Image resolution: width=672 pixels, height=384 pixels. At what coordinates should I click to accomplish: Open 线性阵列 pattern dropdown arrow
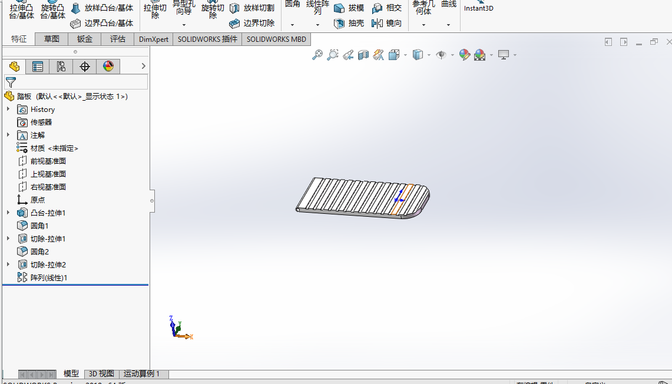pyautogui.click(x=317, y=25)
